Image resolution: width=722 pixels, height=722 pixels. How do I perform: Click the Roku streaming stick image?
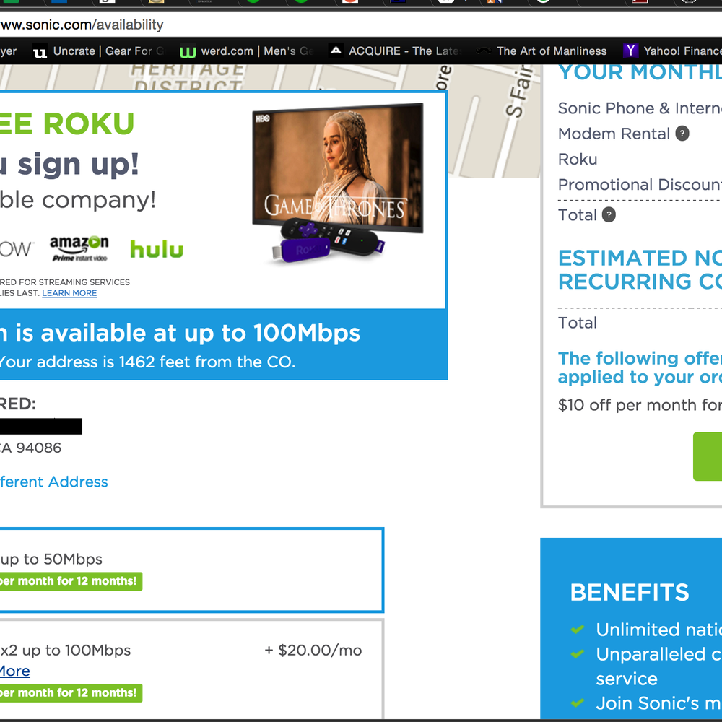[300, 250]
